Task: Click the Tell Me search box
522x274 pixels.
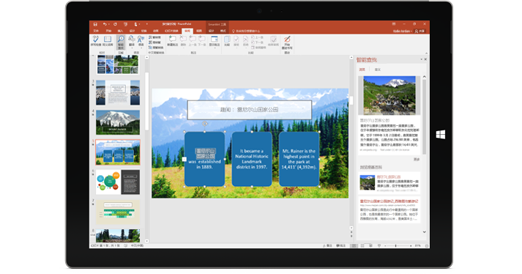Action: click(x=246, y=31)
